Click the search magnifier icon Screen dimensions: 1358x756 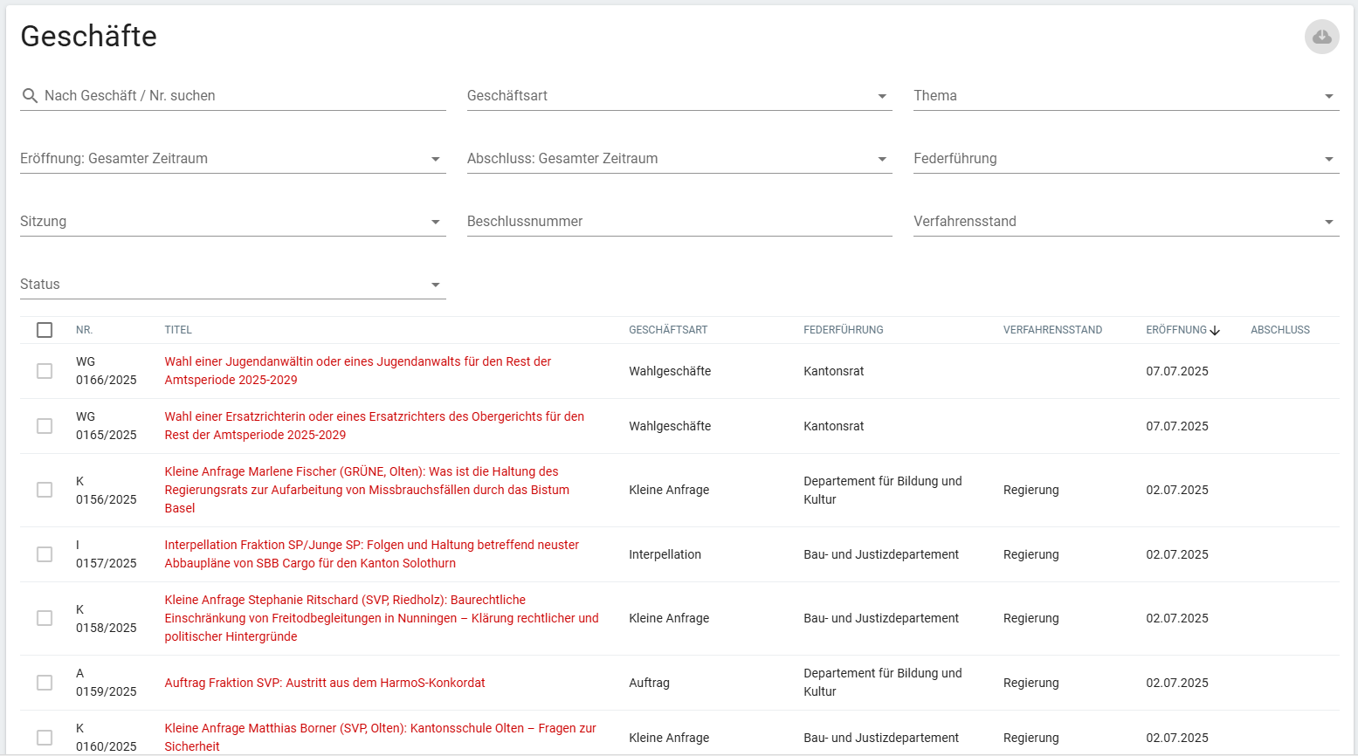(x=30, y=96)
